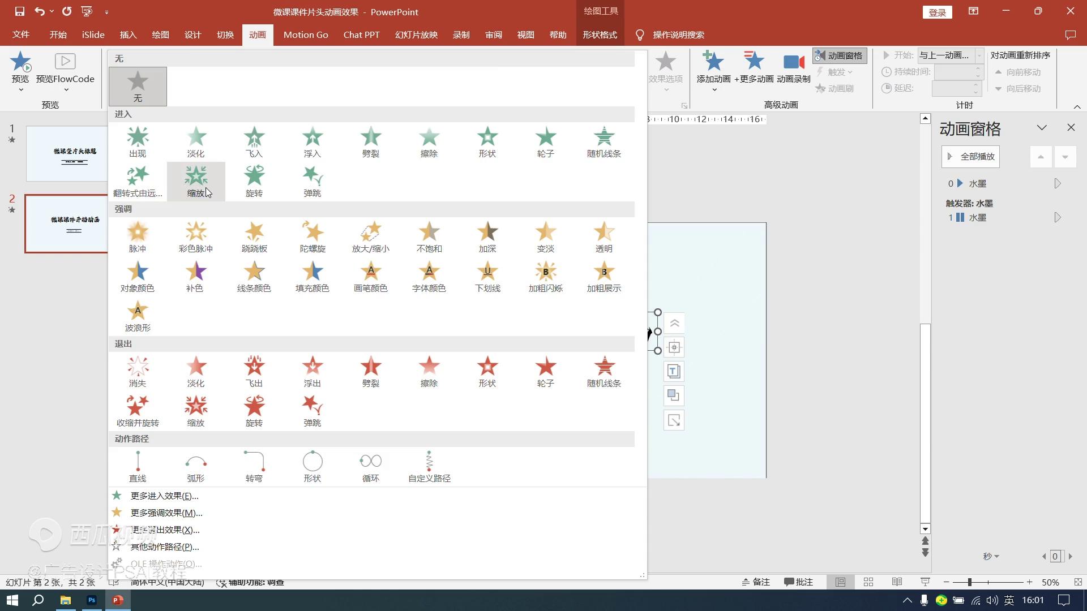
Task: Open the 开始 timing dropdown
Action: [979, 55]
